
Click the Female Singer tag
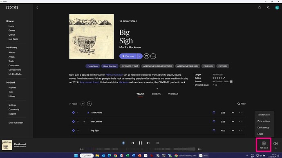tap(93, 66)
